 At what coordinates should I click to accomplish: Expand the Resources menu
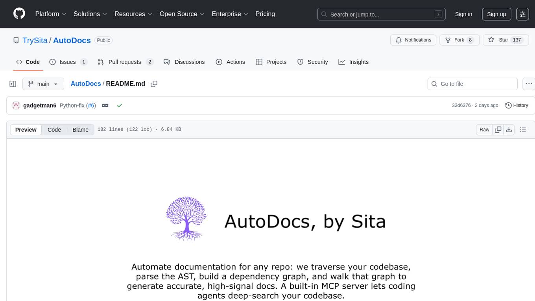[x=133, y=14]
